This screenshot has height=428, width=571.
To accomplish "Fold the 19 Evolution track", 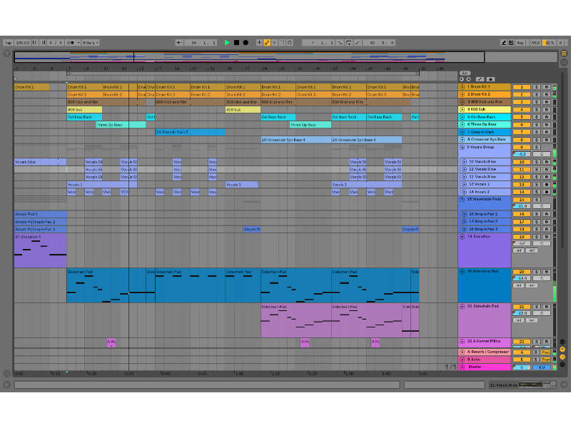I will pyautogui.click(x=462, y=237).
